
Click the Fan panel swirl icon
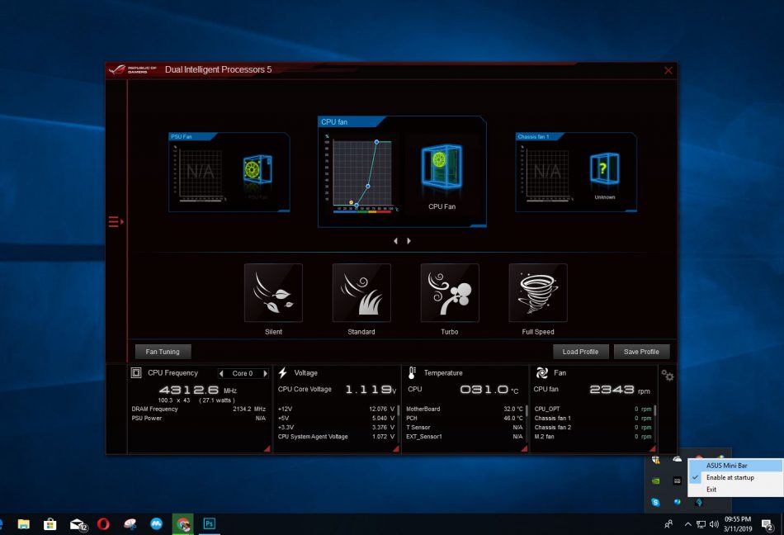tap(541, 373)
